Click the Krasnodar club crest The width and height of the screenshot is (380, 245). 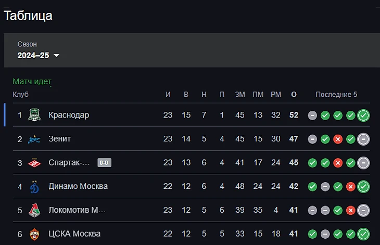[x=34, y=115]
